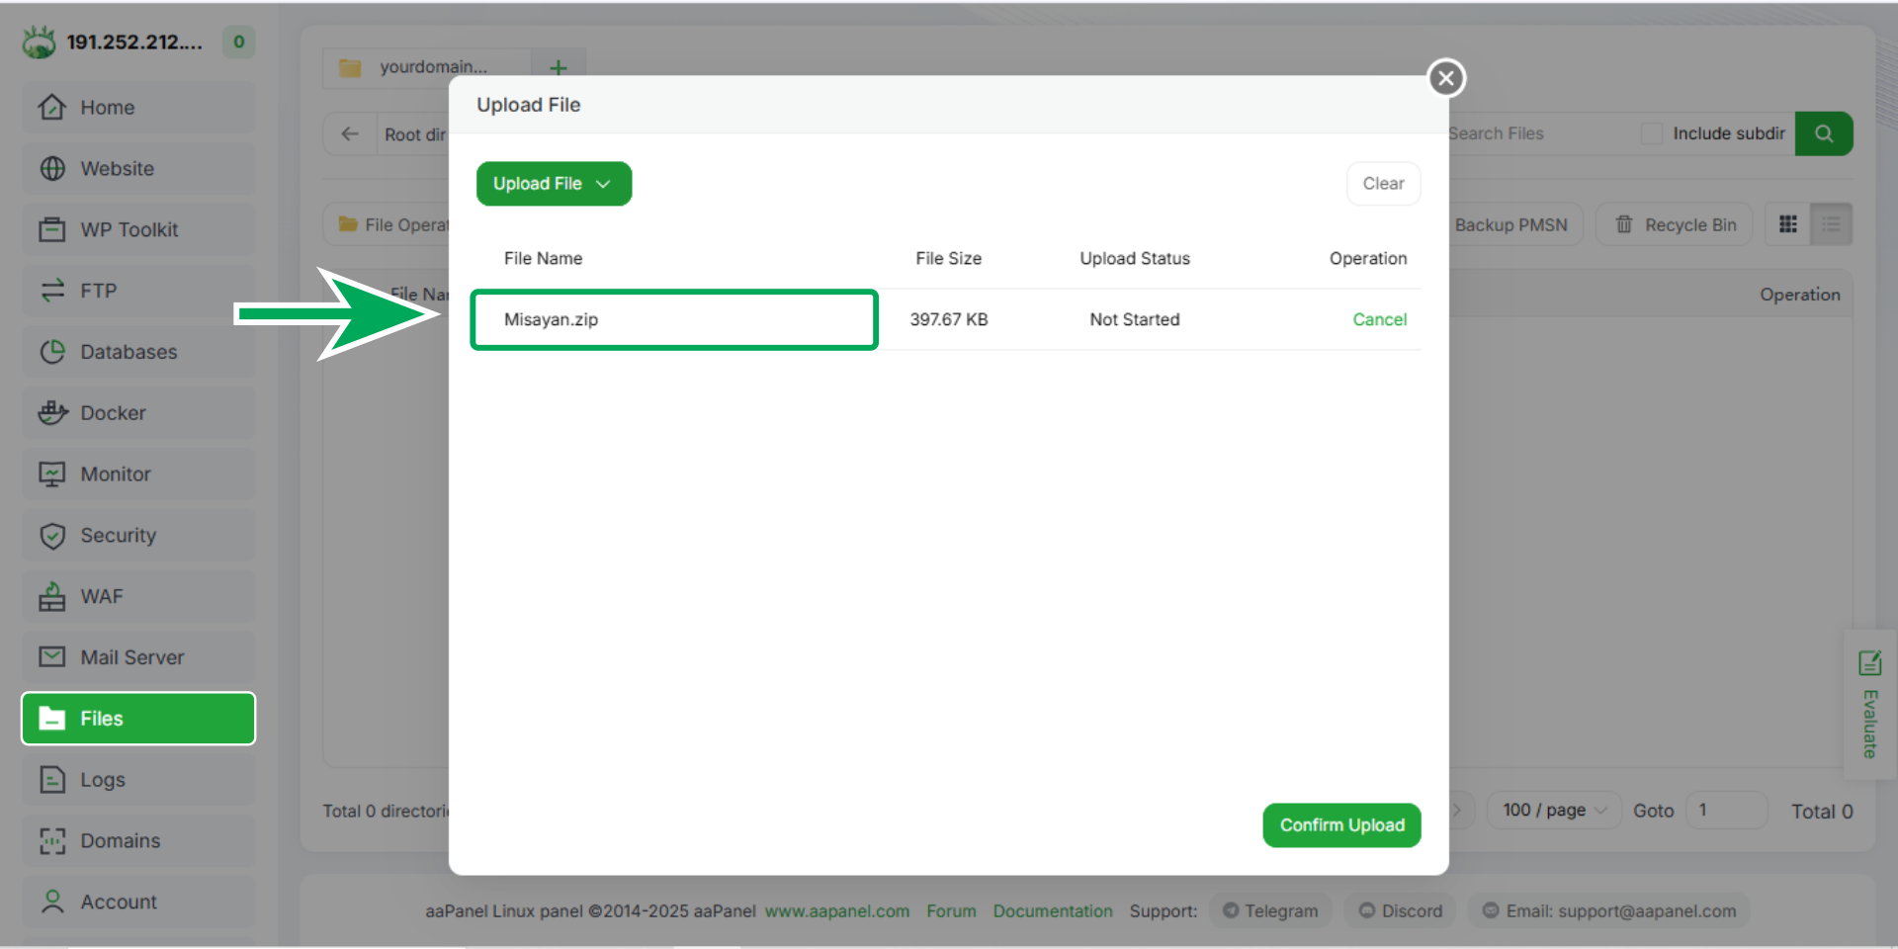Open the www.aapanel.com footer link
Viewport: 1898px width, 949px height.
tap(836, 911)
